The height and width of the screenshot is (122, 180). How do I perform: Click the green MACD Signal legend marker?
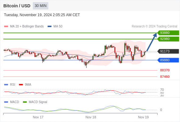point(25,102)
